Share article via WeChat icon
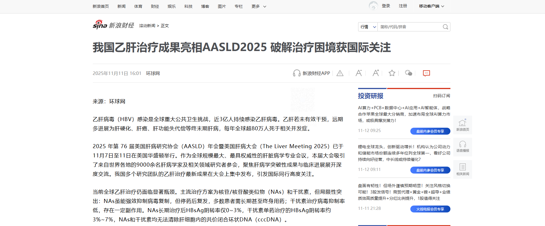This screenshot has width=545, height=226. [408, 73]
